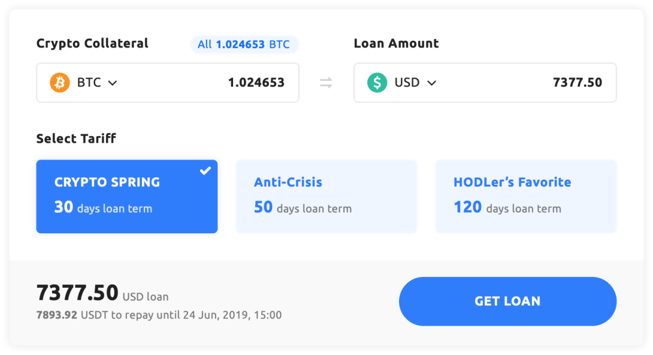Viewport: 653px width, 355px height.
Task: Expand the chevron next to BTC
Action: [x=112, y=83]
